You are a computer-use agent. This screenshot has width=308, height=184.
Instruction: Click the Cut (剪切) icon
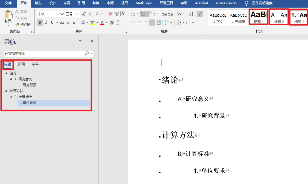pyautogui.click(x=18, y=11)
